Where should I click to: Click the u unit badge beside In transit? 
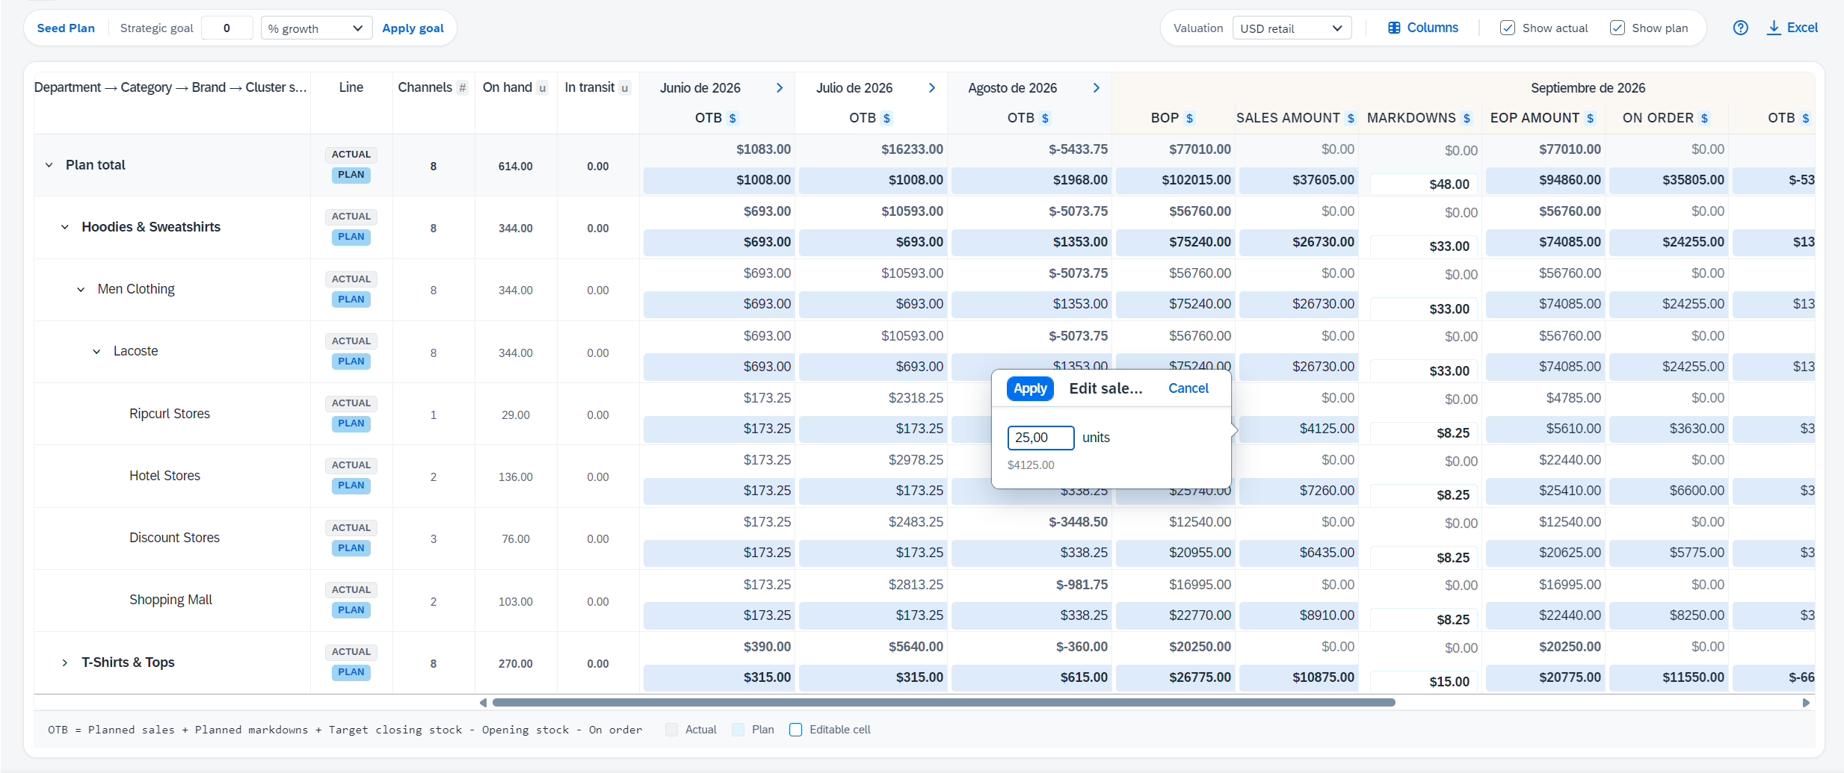click(x=624, y=88)
